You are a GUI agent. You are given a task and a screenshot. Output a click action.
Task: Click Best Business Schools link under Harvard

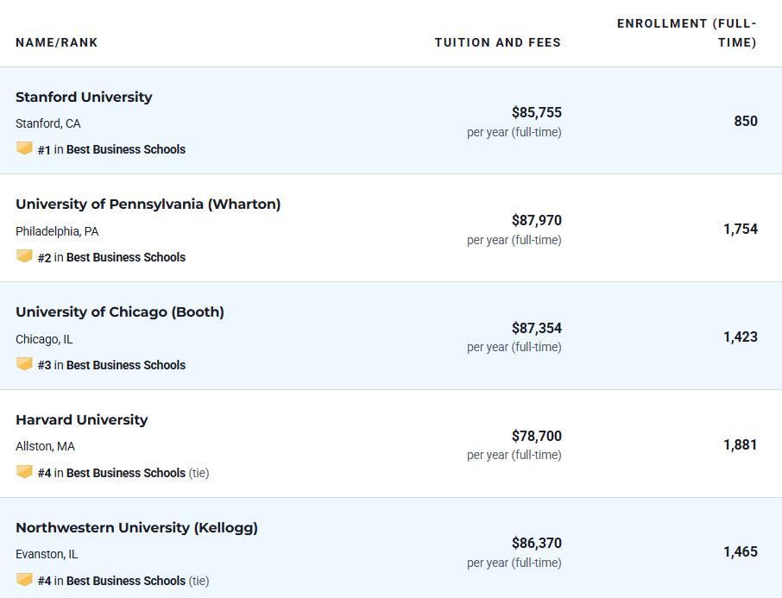pos(126,473)
